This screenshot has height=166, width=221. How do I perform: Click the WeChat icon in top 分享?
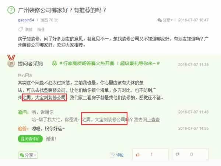pos(159,20)
